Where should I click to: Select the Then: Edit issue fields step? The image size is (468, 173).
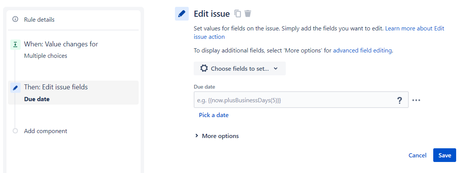point(73,93)
